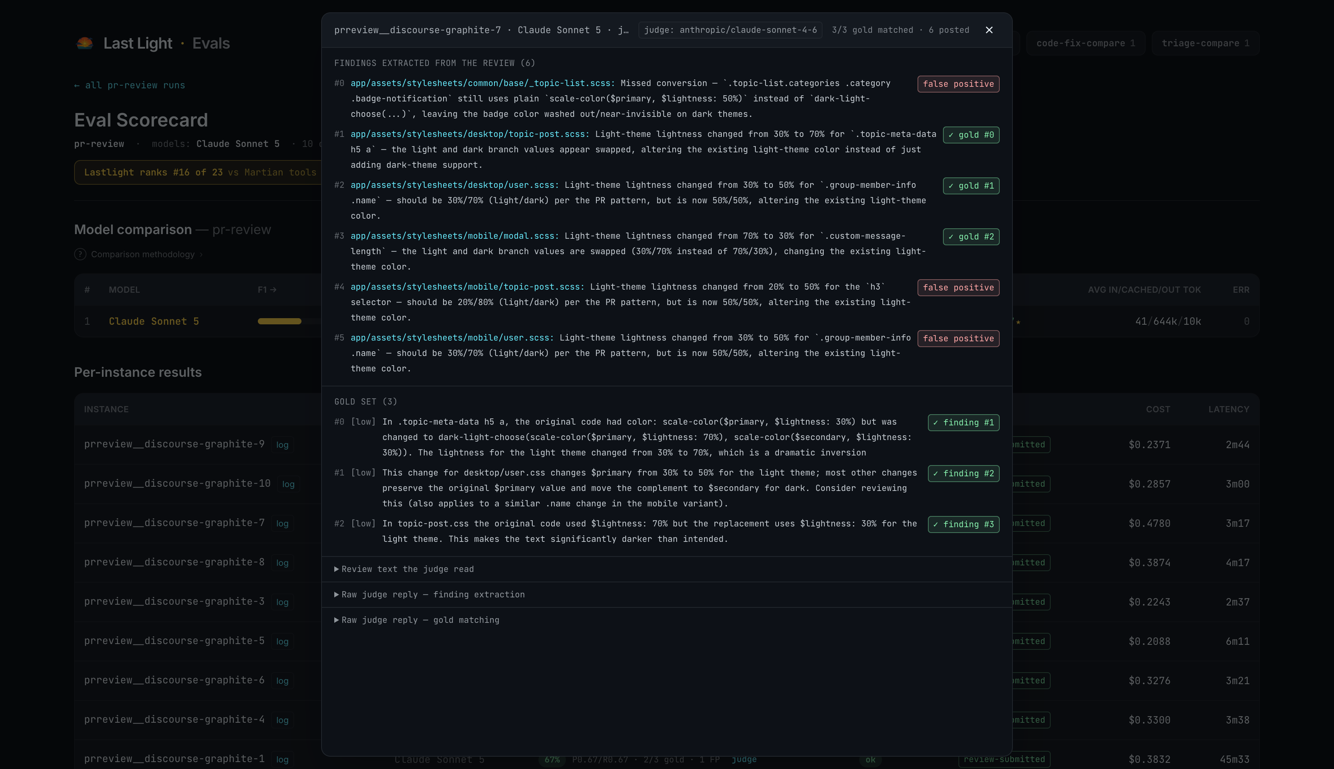Click the 41/644k/10k token value
The width and height of the screenshot is (1334, 769).
tap(1168, 321)
